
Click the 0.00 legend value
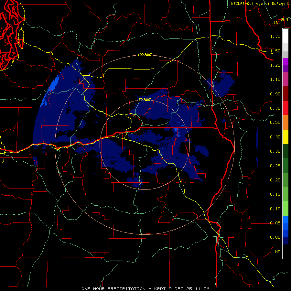click(275, 237)
